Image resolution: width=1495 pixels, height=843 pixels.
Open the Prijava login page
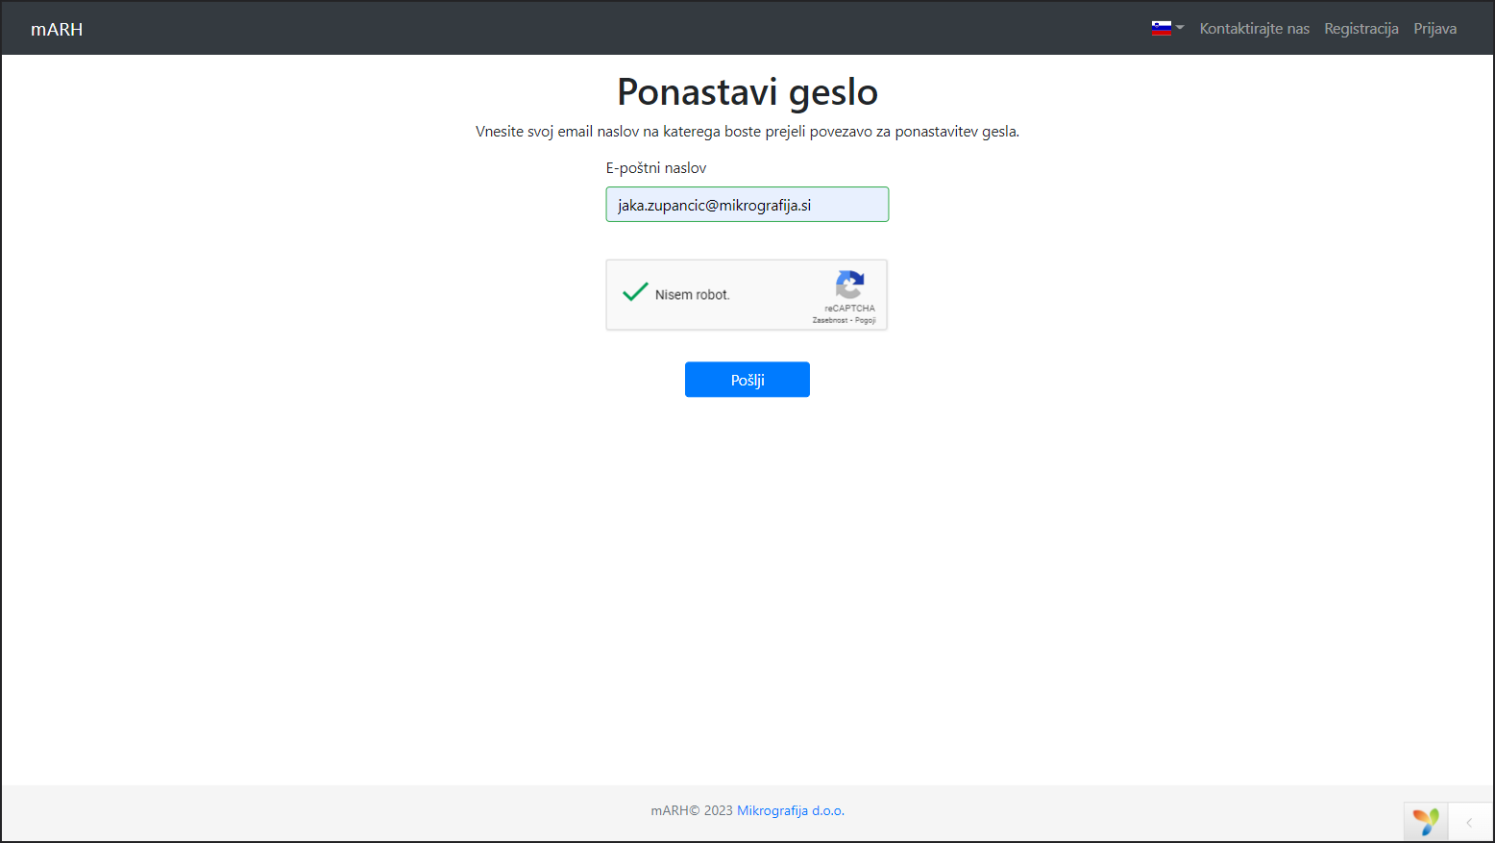point(1434,29)
